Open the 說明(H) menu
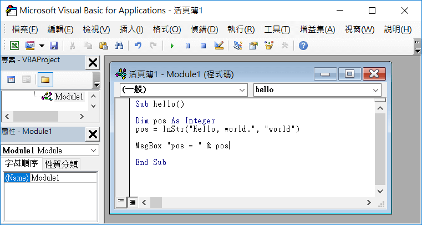This screenshot has height=225, width=422. click(398, 29)
